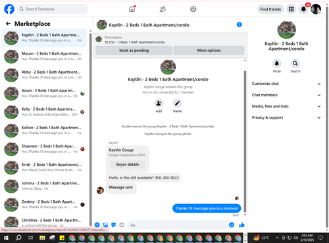Viewport: 329px width, 243px height.
Task: Select Kaytlin conversation in list
Action: (x=44, y=38)
